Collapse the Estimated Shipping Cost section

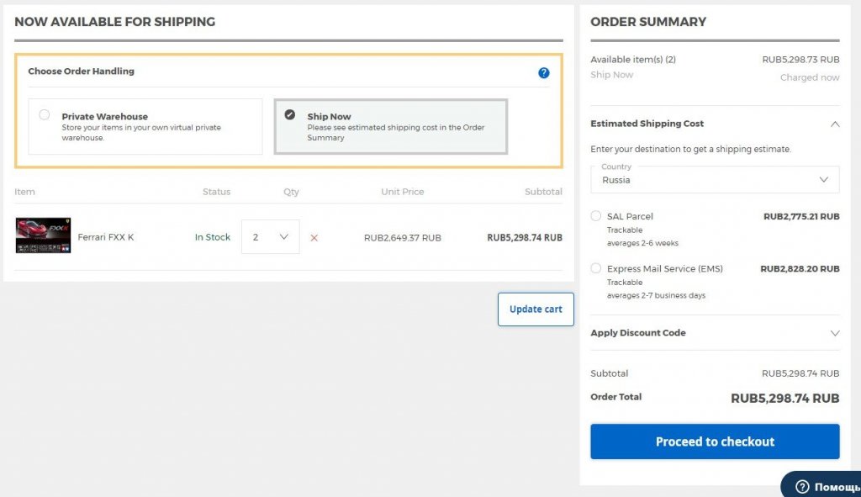click(834, 124)
